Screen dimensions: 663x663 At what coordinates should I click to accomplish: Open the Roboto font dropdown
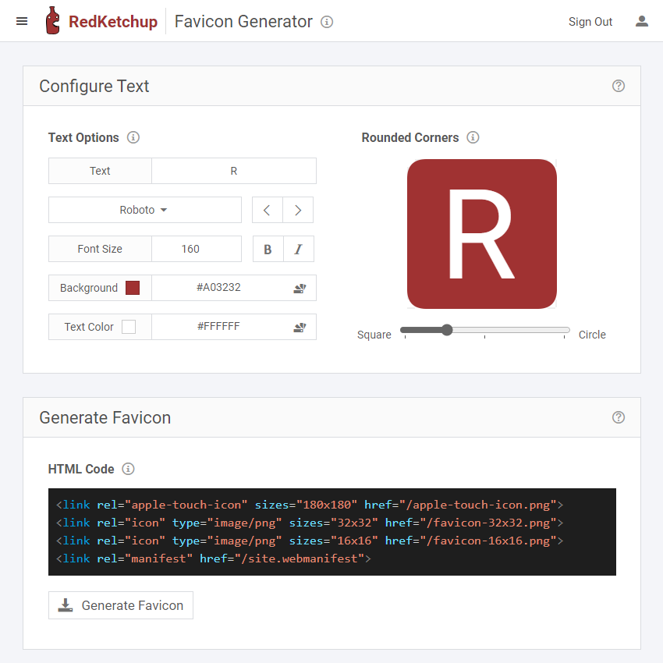point(145,210)
